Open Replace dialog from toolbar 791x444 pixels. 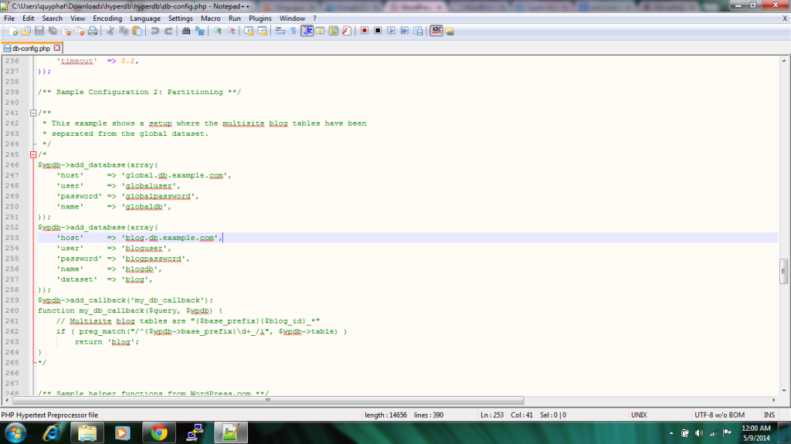(x=200, y=32)
